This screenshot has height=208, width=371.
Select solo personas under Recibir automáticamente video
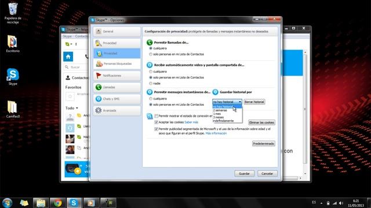(151, 77)
